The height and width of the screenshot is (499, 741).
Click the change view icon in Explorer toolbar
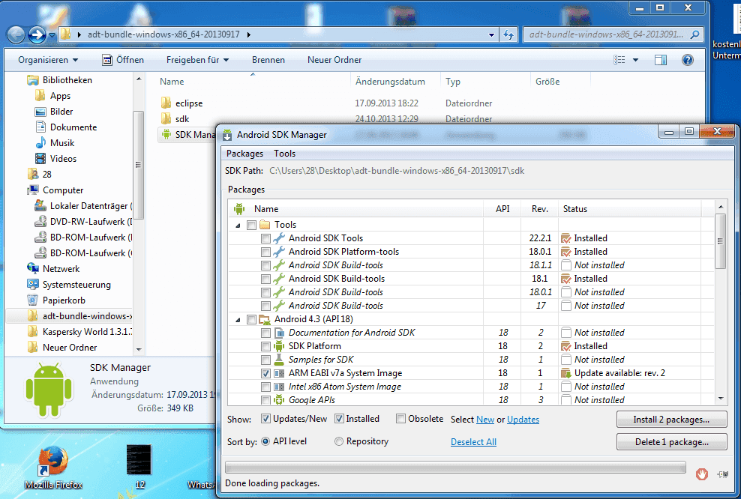(x=619, y=60)
